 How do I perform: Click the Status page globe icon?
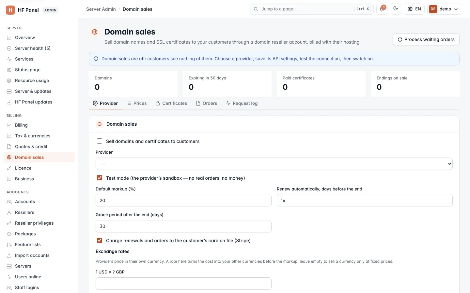click(9, 70)
